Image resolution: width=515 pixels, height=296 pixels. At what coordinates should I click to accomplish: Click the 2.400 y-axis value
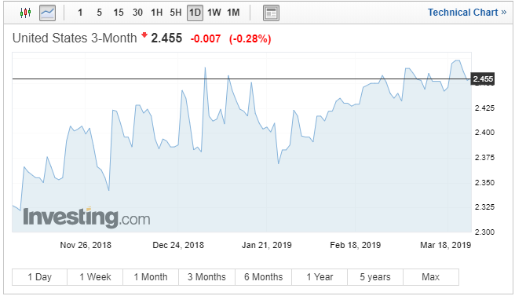pyautogui.click(x=484, y=133)
